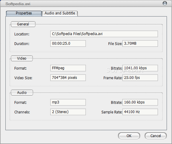The image size is (172, 144).
Task: Click the Location: label
Action: click(22, 34)
